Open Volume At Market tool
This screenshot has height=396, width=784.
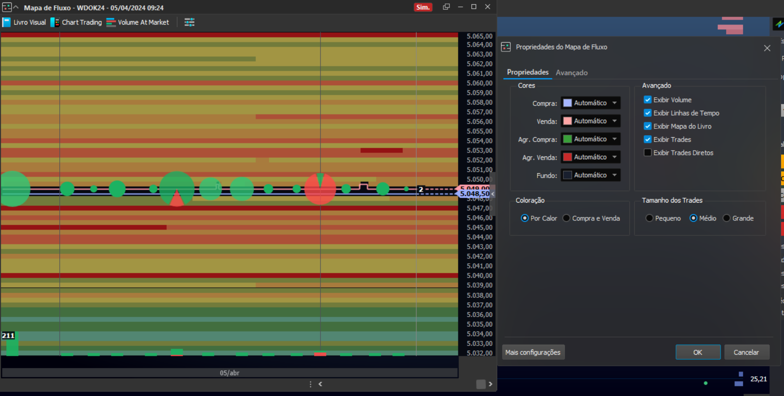tap(138, 22)
